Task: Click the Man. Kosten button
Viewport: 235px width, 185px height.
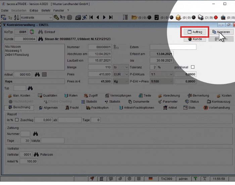Action: click(x=19, y=96)
